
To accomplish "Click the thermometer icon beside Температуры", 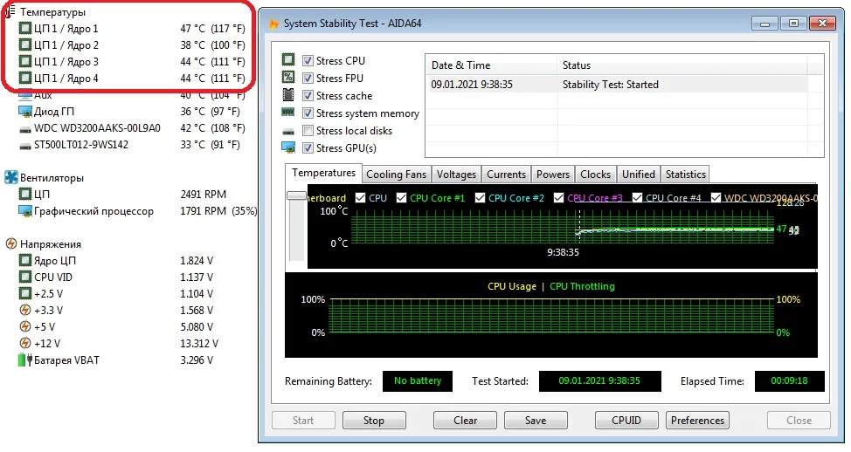I will 10,10.
